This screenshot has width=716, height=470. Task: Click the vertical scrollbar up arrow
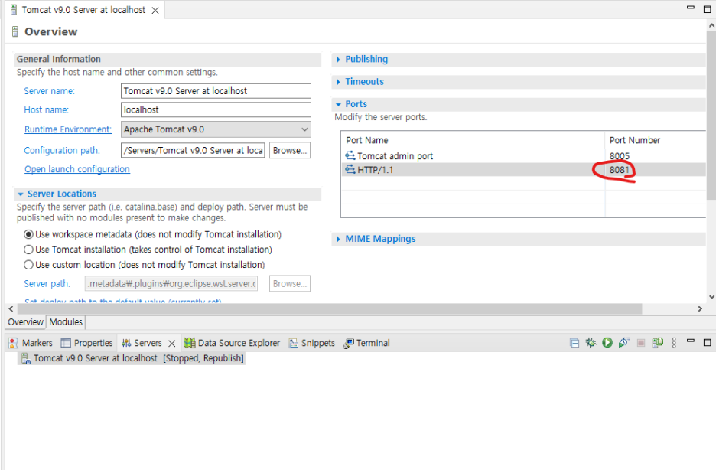pyautogui.click(x=711, y=26)
